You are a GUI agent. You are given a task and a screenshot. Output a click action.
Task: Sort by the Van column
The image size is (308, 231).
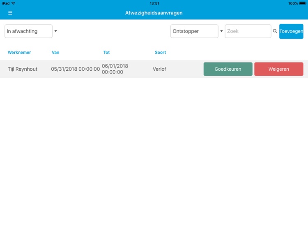pos(55,53)
